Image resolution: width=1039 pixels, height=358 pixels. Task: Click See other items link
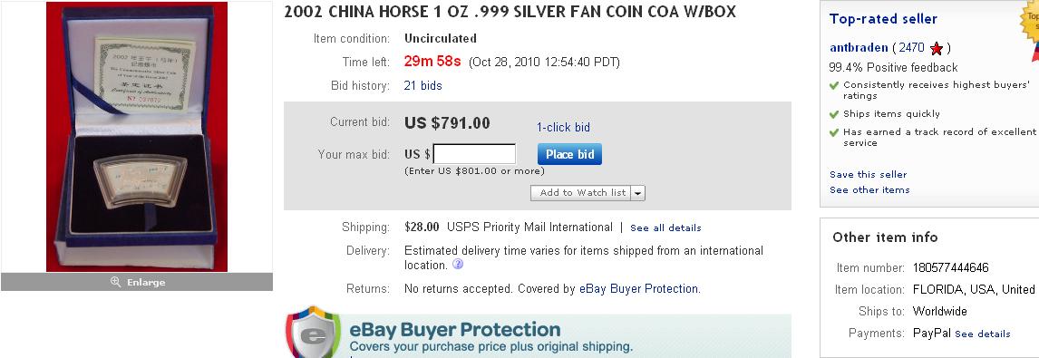coord(869,189)
